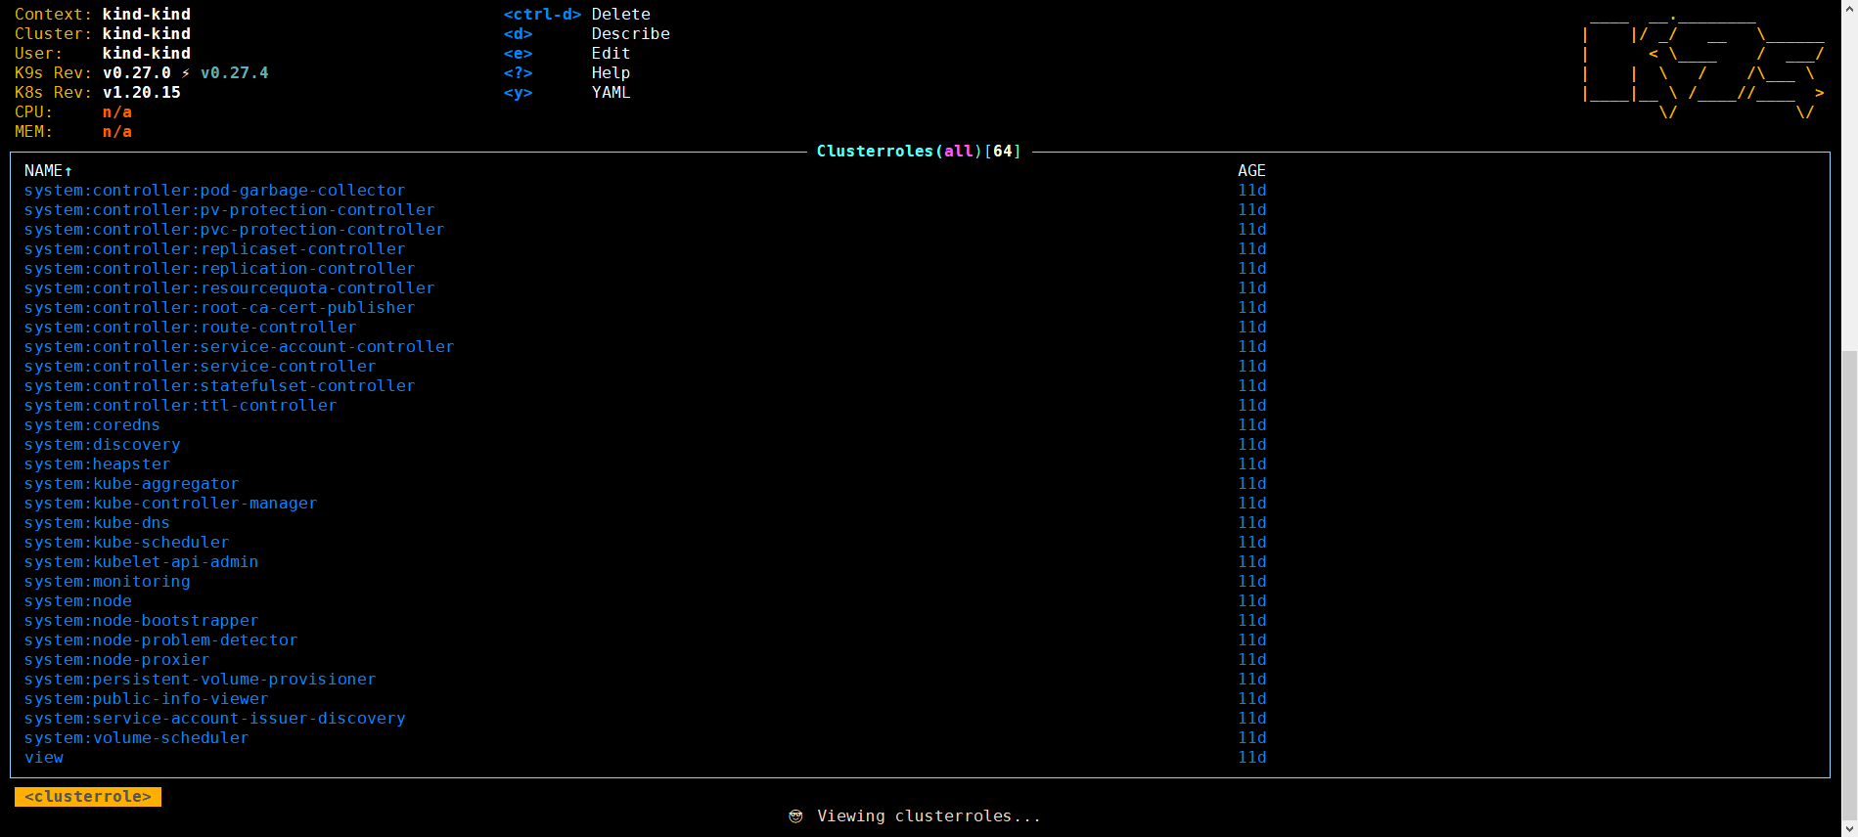Select system:persistent-volume-provisioner role
This screenshot has height=837, width=1858.
coord(200,680)
